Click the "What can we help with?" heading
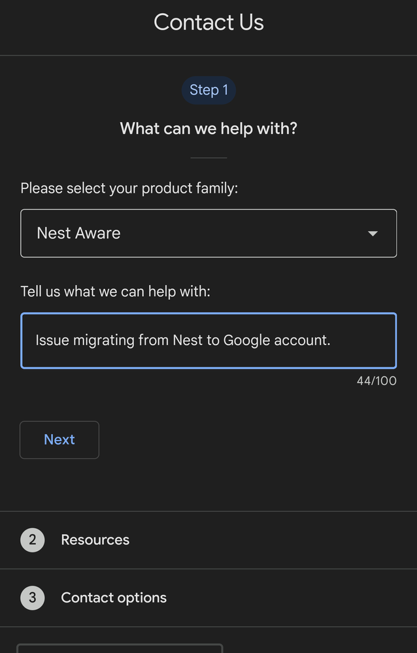Image resolution: width=417 pixels, height=653 pixels. click(208, 129)
